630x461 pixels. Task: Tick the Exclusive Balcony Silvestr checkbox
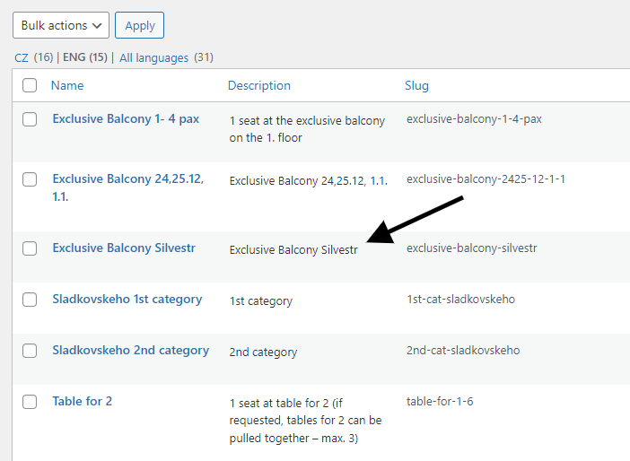30,248
